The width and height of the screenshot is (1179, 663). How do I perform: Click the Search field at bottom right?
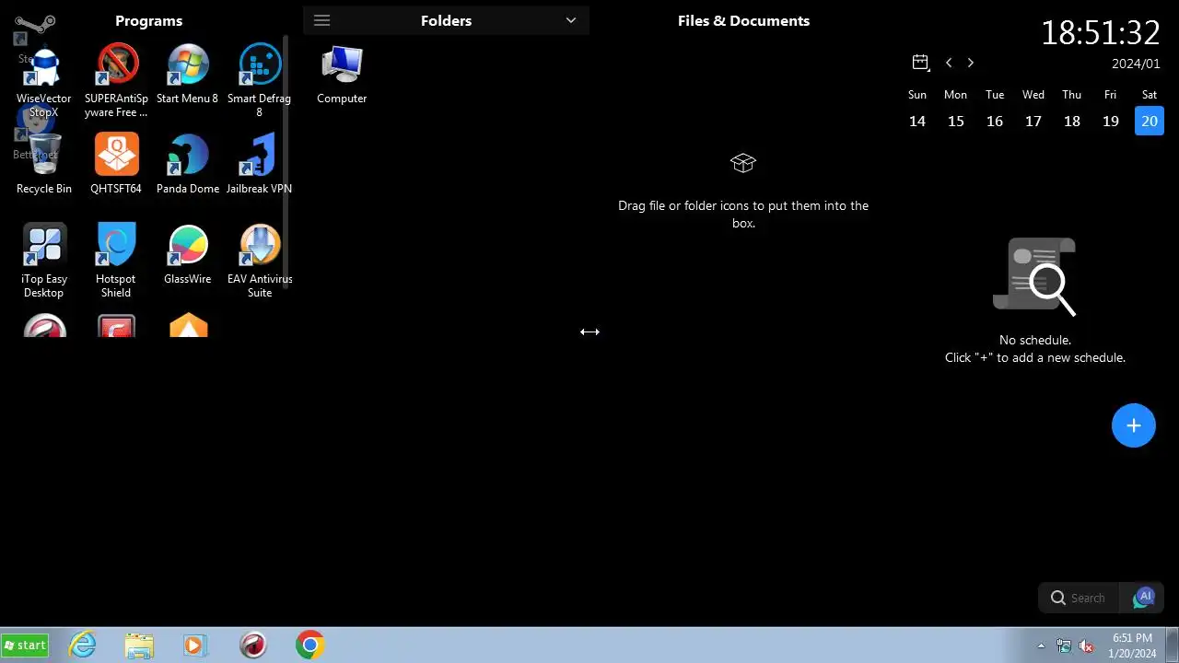point(1080,598)
